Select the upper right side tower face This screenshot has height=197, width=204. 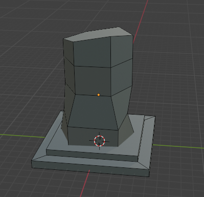(122, 51)
